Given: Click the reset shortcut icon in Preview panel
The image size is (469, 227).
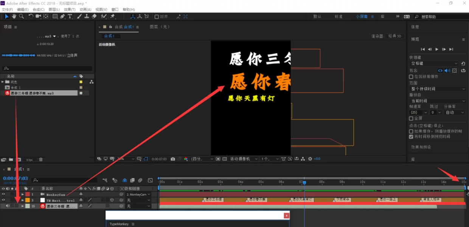Looking at the screenshot, I should pyautogui.click(x=463, y=63).
